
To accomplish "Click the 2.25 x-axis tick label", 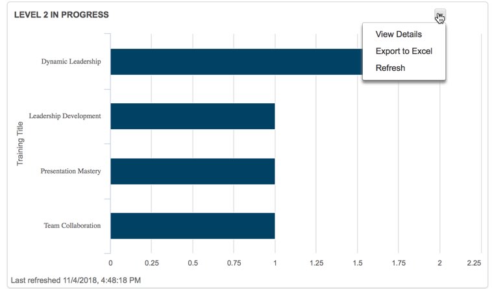I will tap(474, 263).
